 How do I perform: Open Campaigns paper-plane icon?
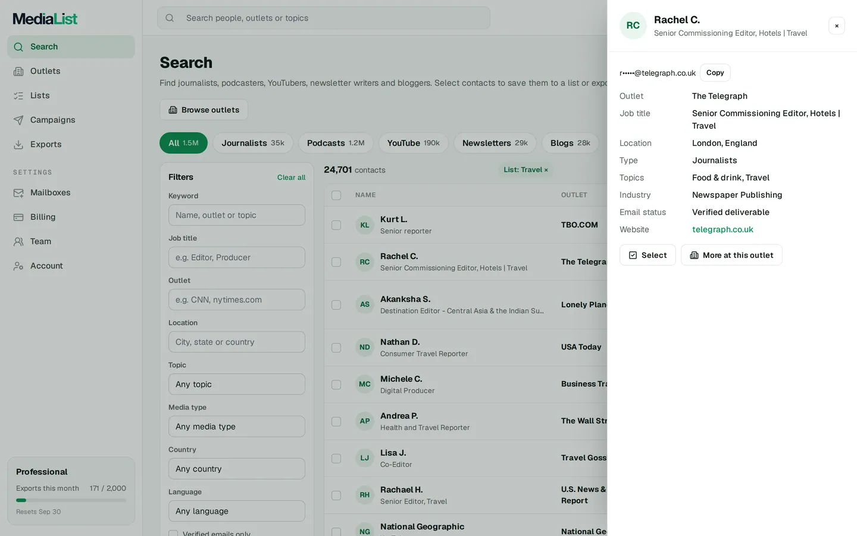(x=18, y=120)
